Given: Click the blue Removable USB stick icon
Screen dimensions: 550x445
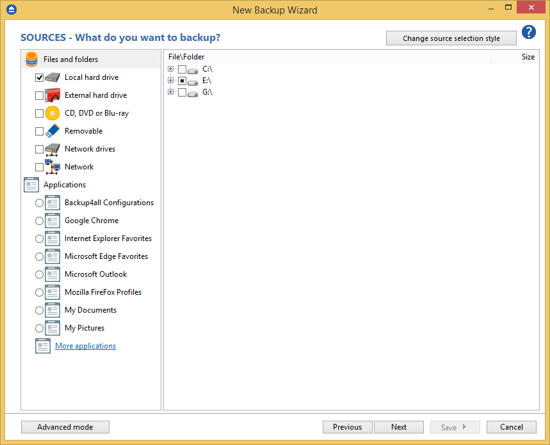Looking at the screenshot, I should pyautogui.click(x=53, y=131).
